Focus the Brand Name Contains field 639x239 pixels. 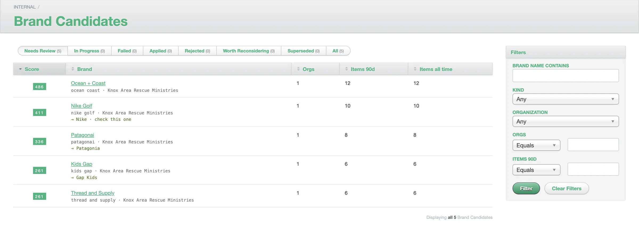pyautogui.click(x=566, y=76)
